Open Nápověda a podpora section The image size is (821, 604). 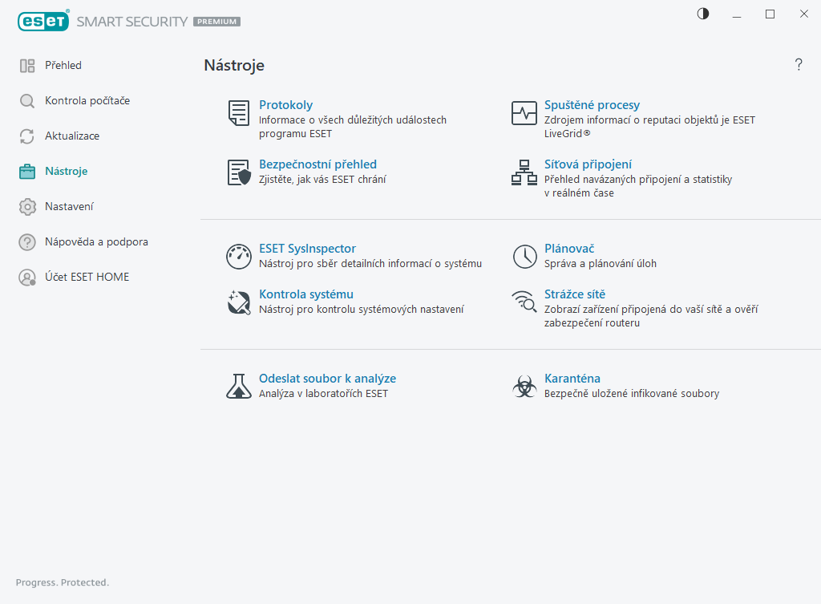96,242
